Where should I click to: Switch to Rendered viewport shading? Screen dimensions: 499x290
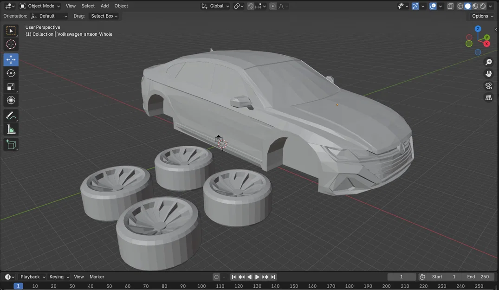tap(483, 6)
